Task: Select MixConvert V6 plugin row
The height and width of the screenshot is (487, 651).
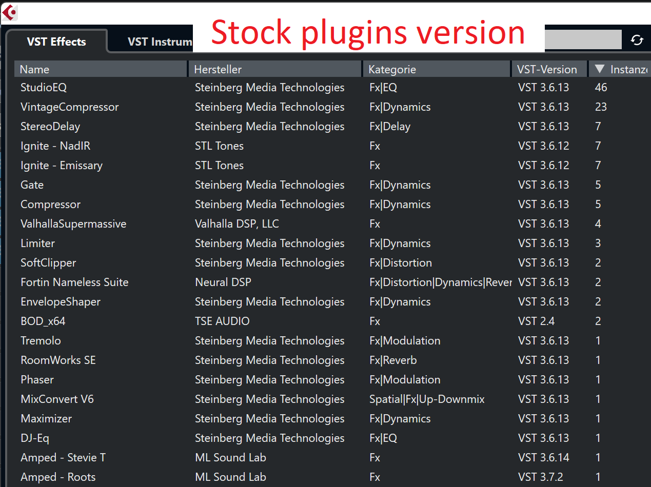Action: [x=57, y=399]
